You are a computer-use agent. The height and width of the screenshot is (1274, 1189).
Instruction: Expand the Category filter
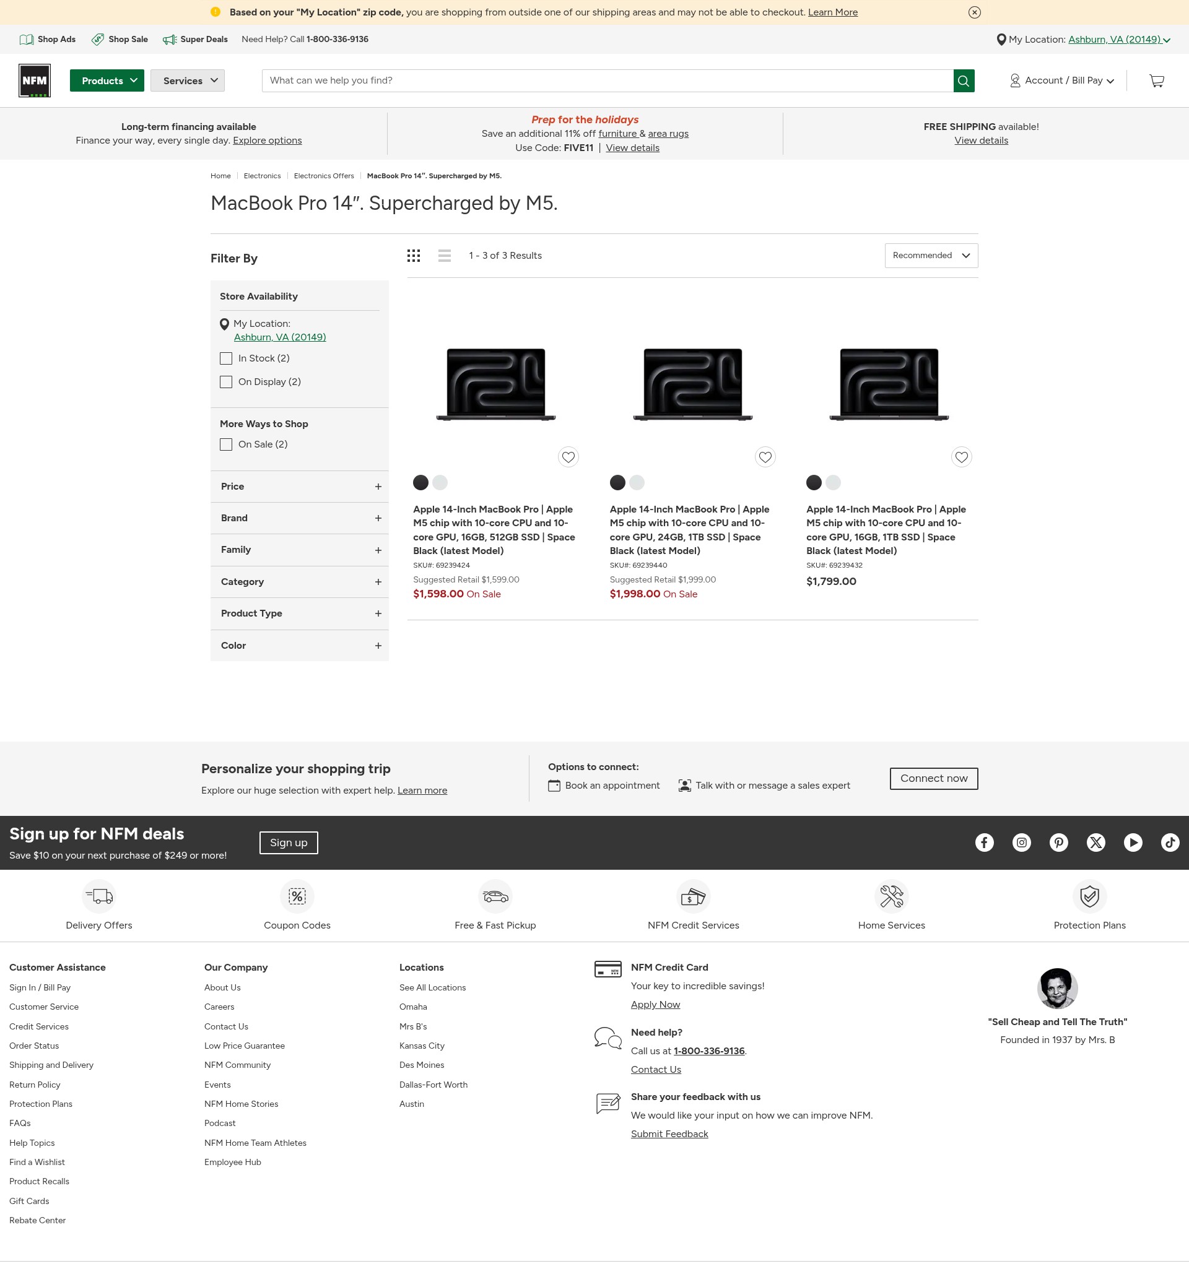(299, 582)
